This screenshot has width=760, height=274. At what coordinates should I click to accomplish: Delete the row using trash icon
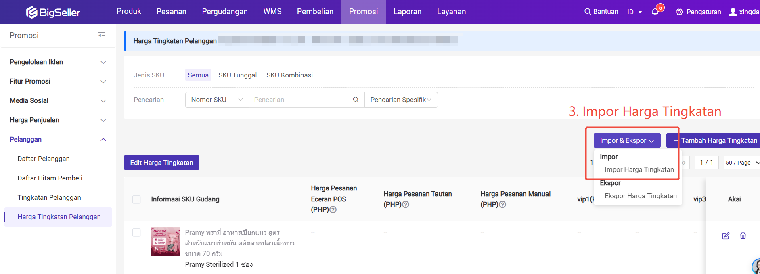click(743, 236)
